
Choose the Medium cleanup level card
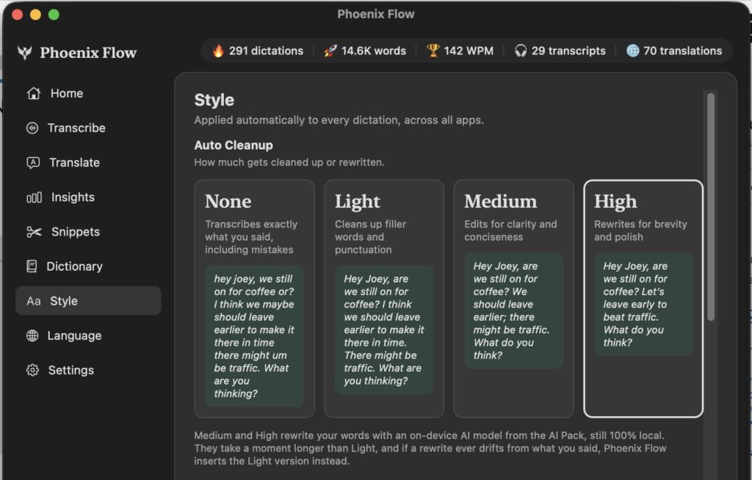click(513, 299)
